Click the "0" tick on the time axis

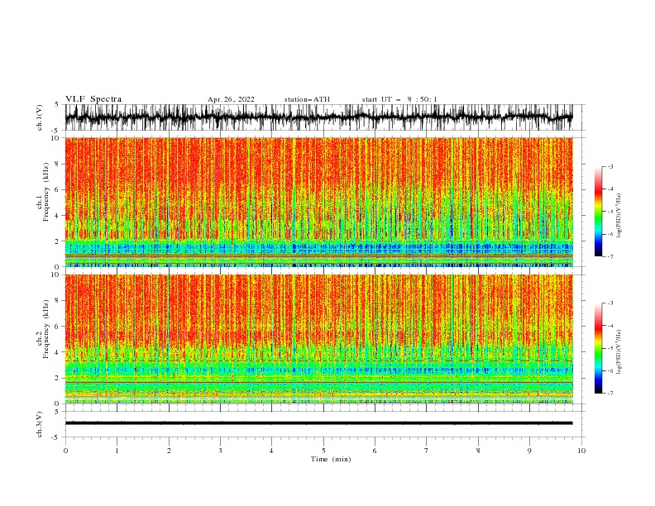[x=65, y=451]
